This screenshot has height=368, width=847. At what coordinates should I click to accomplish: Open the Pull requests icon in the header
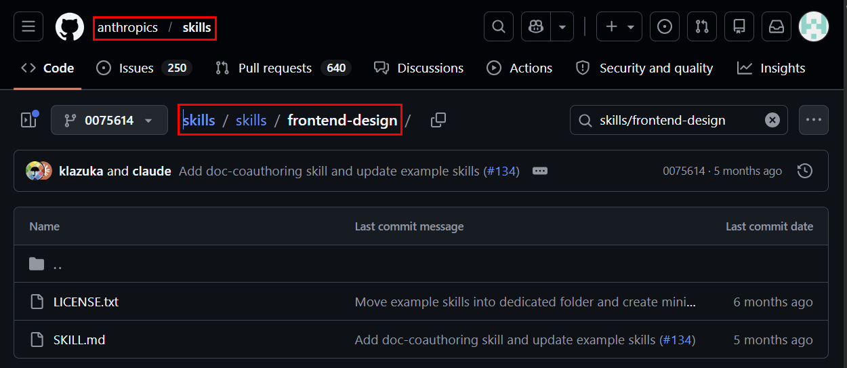[x=702, y=26]
